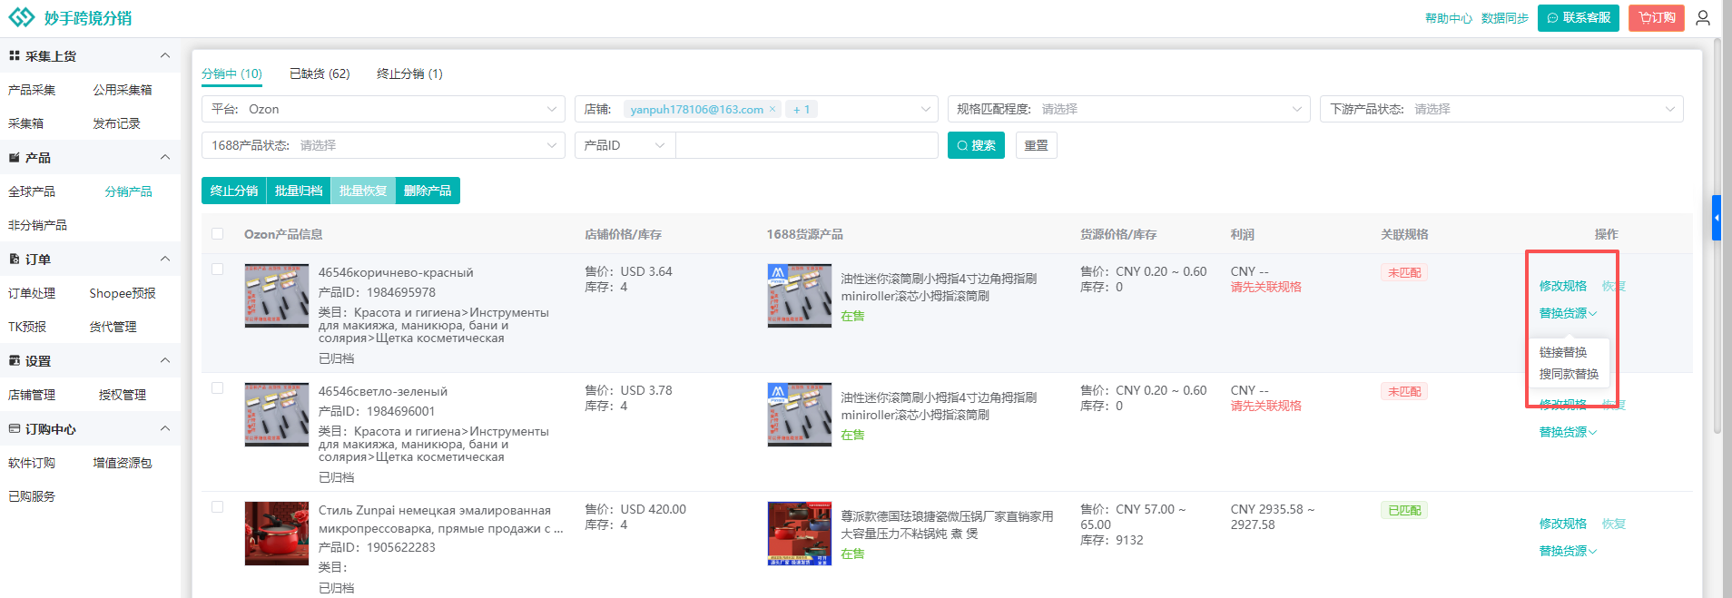Open the 1688产品状态 dropdown

click(x=383, y=145)
